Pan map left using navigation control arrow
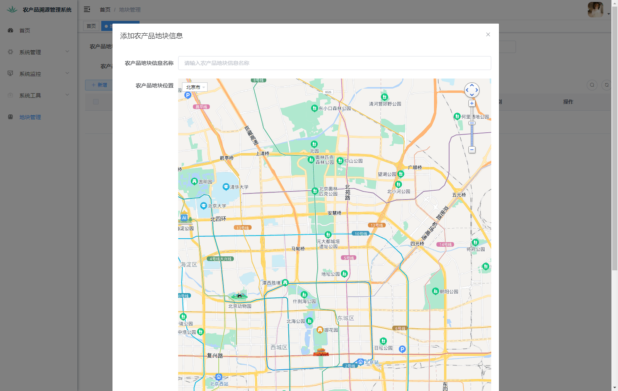618x391 pixels. point(467,90)
